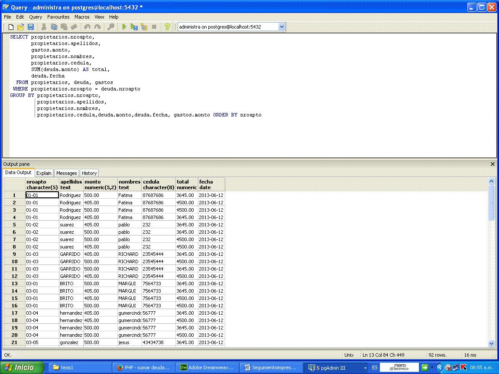Open help via yellow question mark icon
This screenshot has height=374, width=499.
[x=167, y=27]
